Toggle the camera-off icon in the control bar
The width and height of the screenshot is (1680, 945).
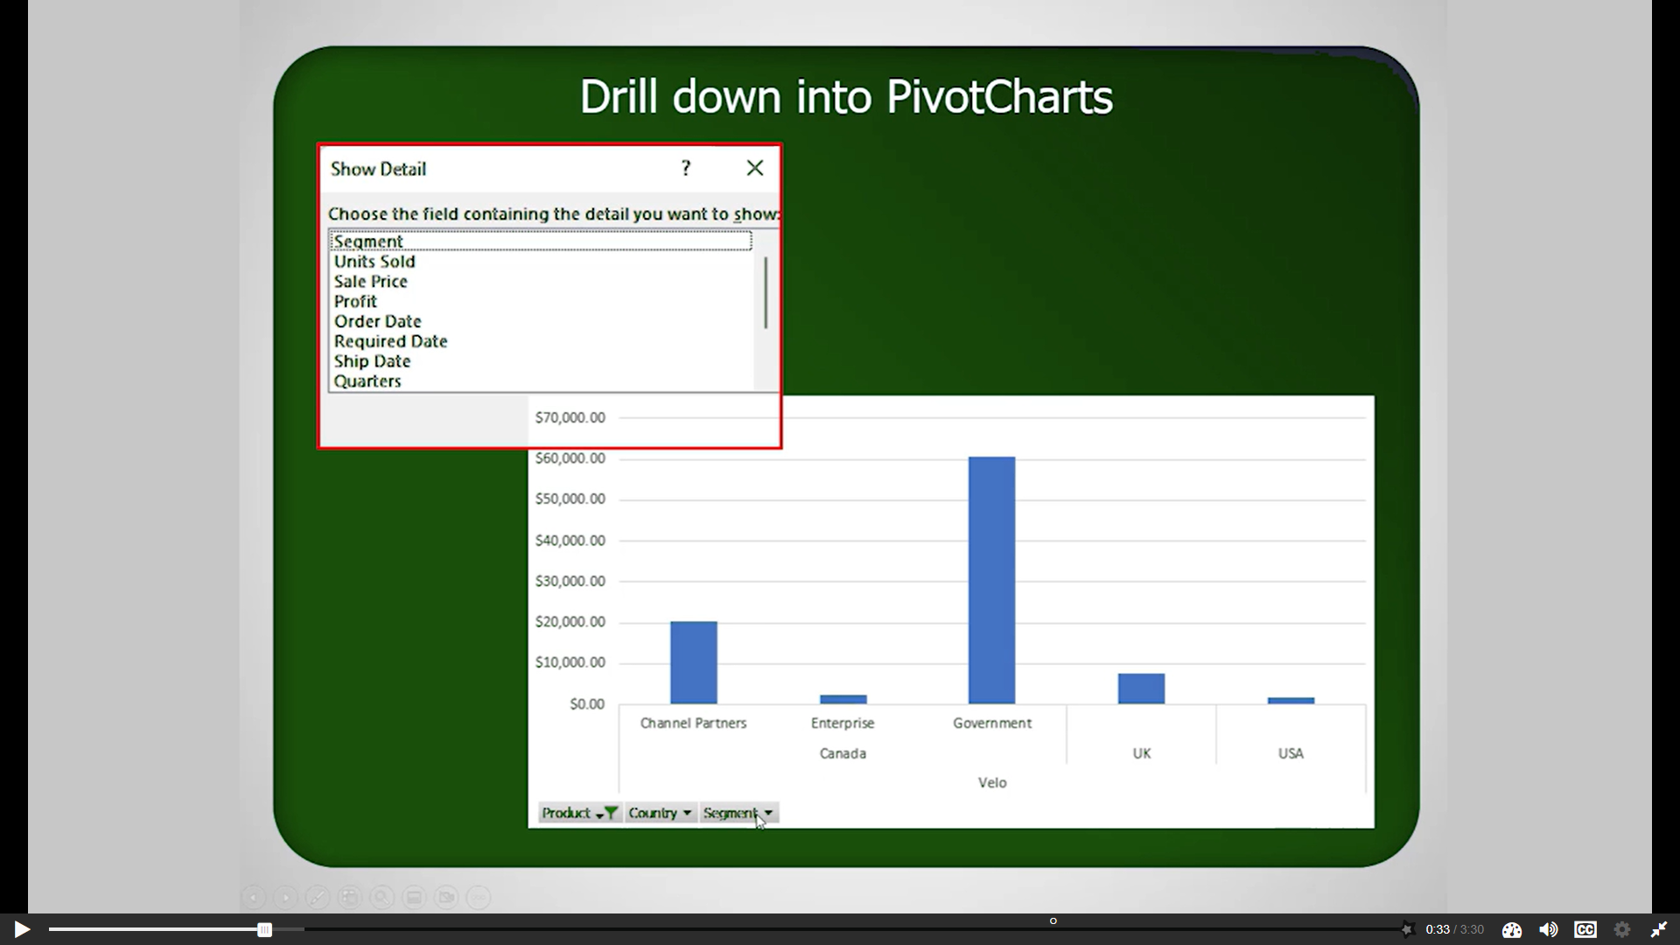tap(447, 897)
